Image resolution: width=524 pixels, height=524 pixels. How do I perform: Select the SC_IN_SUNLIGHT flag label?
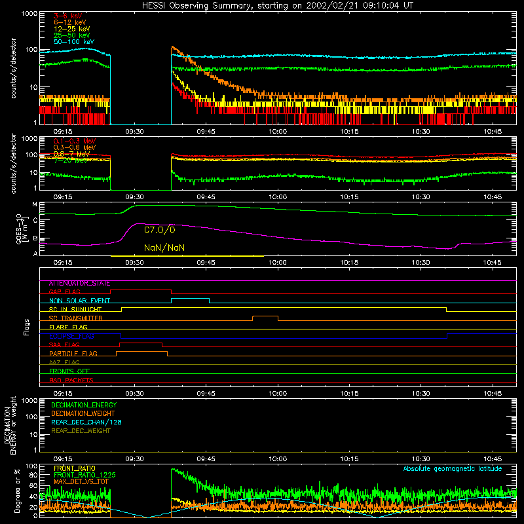(75, 309)
